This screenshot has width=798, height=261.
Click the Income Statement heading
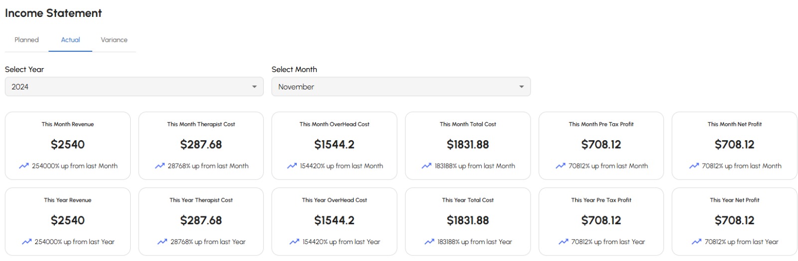pyautogui.click(x=53, y=13)
